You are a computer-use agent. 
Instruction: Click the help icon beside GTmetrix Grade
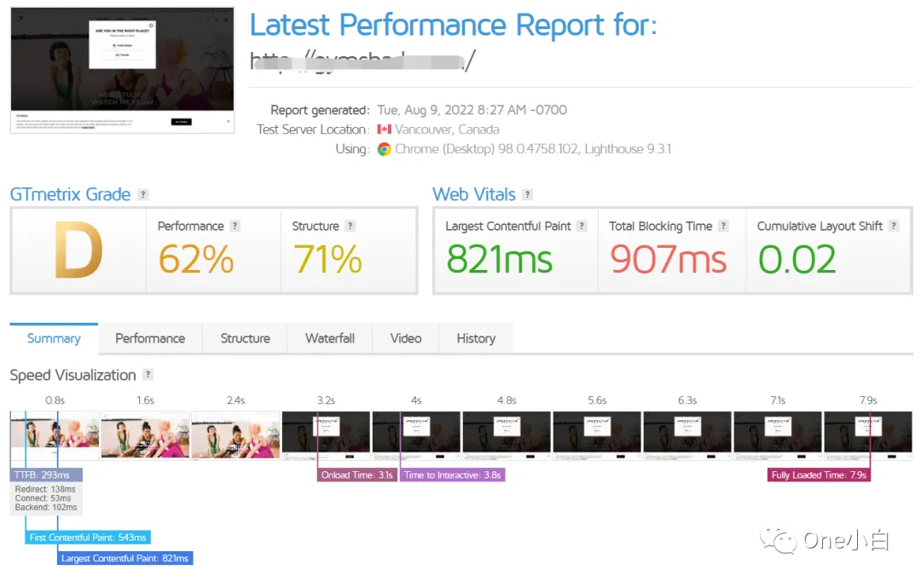click(x=142, y=194)
